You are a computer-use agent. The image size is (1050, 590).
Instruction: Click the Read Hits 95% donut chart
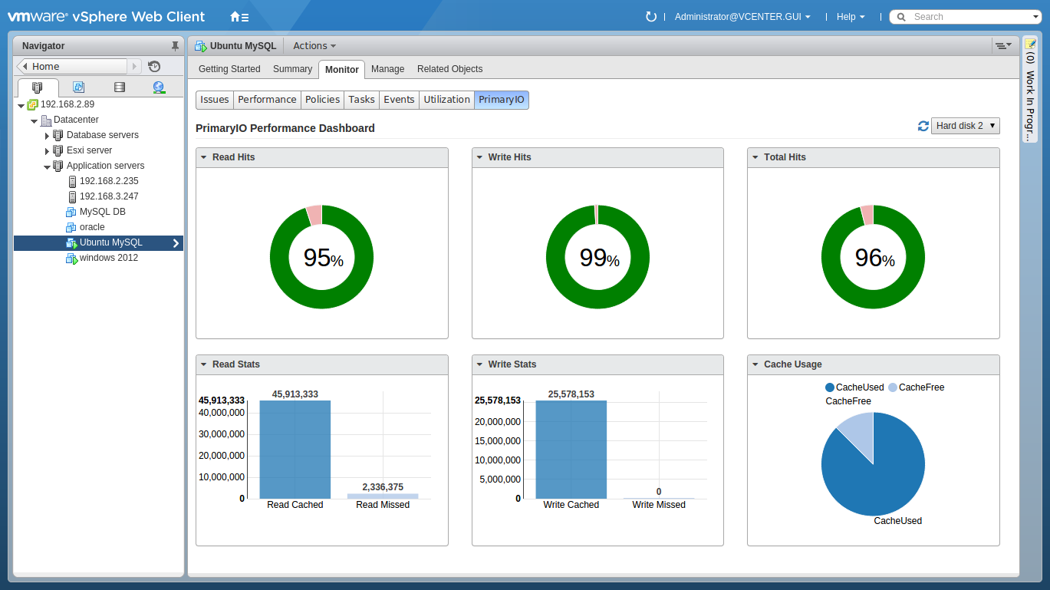click(321, 257)
